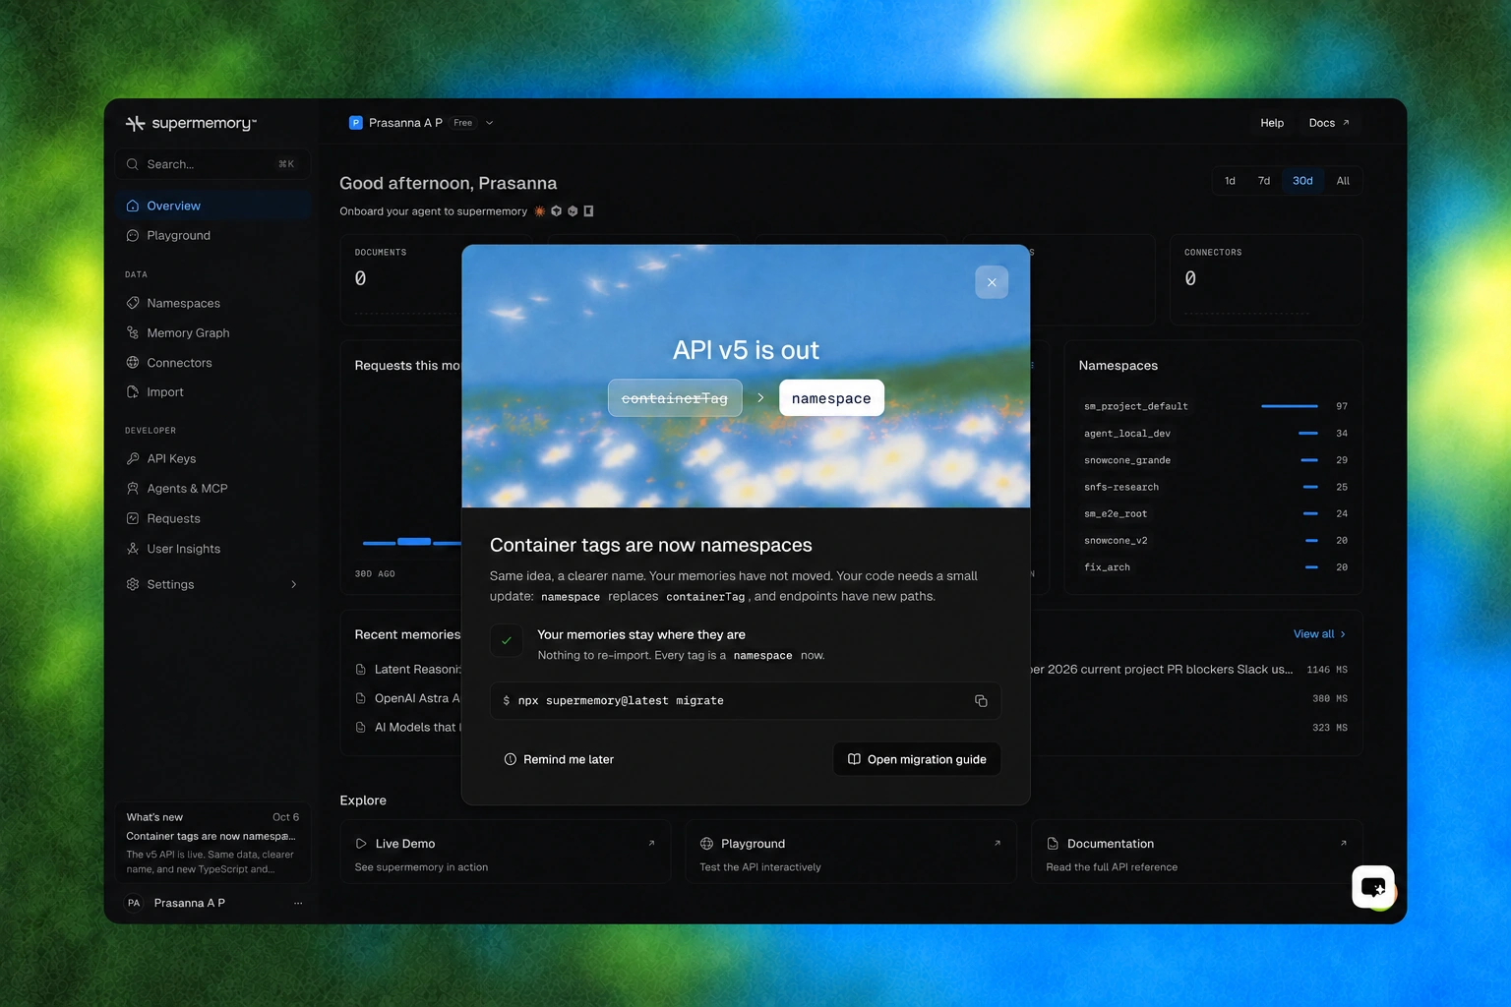Click the Import file icon in sidebar
Image resolution: width=1511 pixels, height=1007 pixels.
(133, 391)
